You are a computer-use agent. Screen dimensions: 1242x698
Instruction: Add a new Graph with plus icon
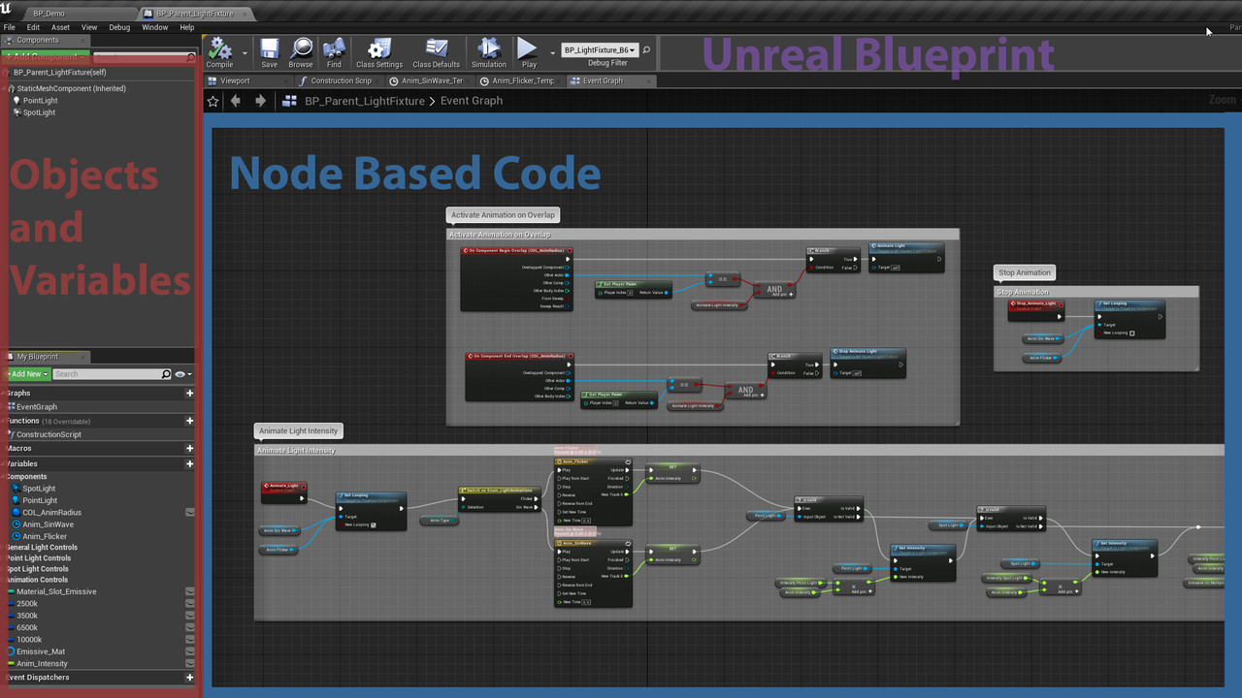[x=189, y=394]
